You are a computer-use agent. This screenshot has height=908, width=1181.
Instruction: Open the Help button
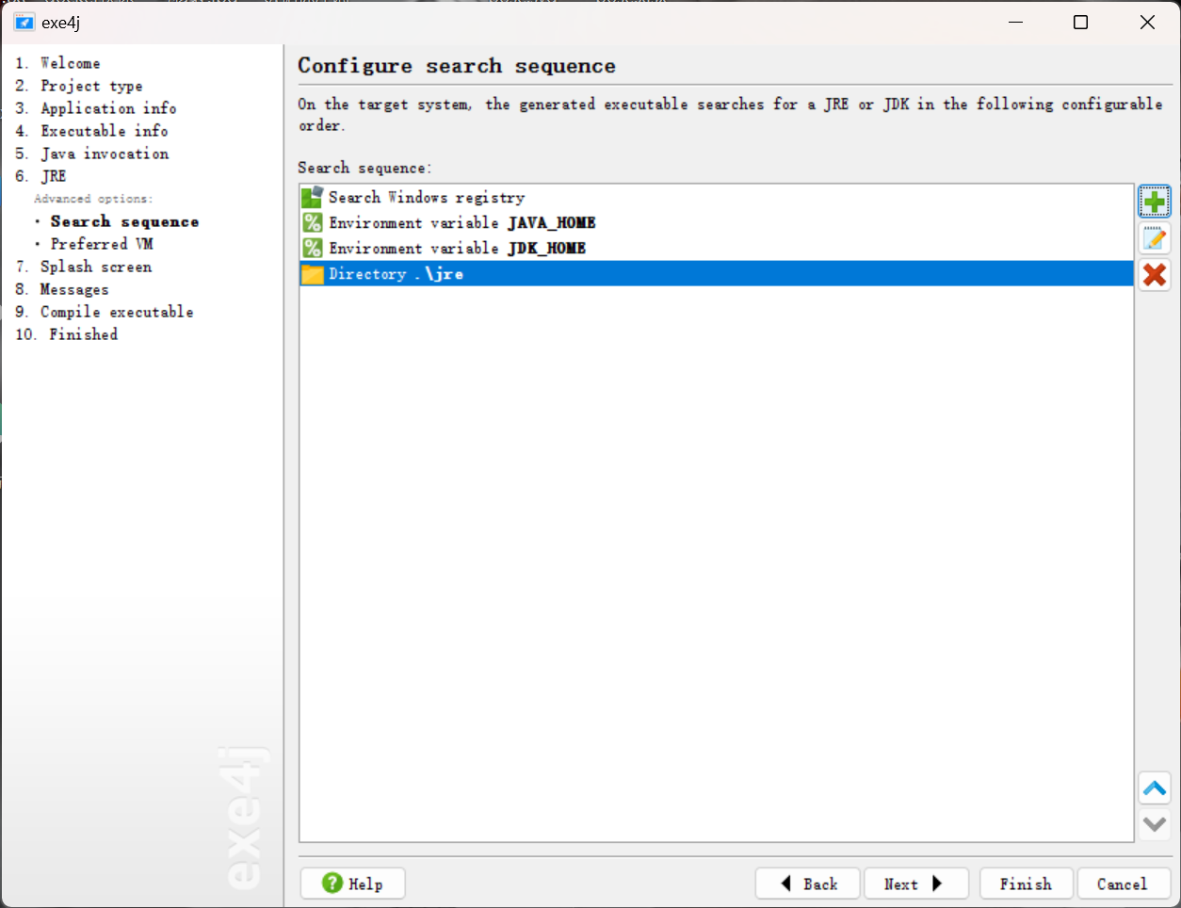pos(353,884)
